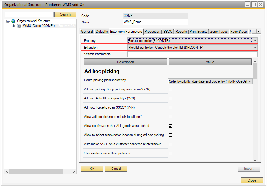Image resolution: width=267 pixels, height=186 pixels.
Task: Open the Property dropdown Picklist controller
Action: [255, 41]
